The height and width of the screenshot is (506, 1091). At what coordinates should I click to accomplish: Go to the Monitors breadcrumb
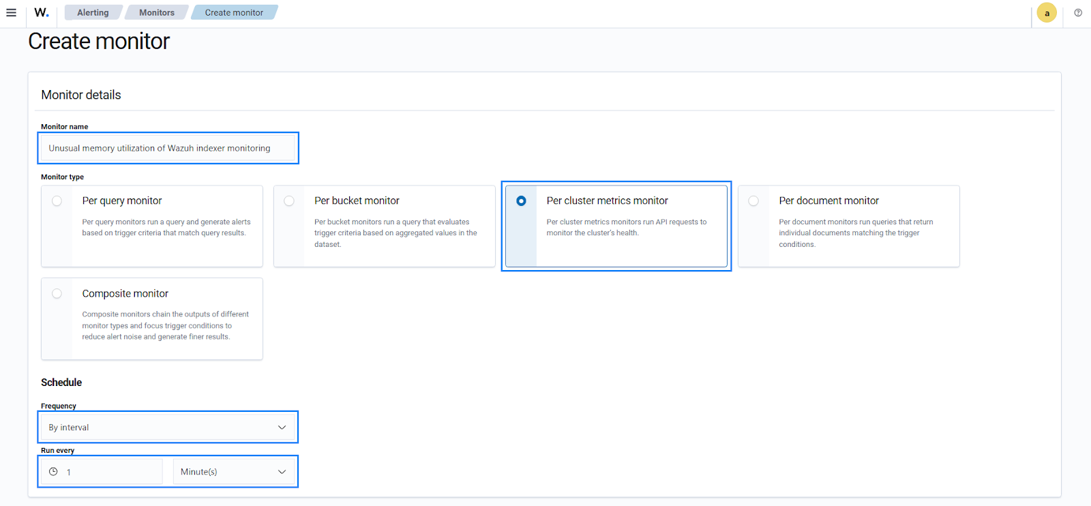[157, 12]
